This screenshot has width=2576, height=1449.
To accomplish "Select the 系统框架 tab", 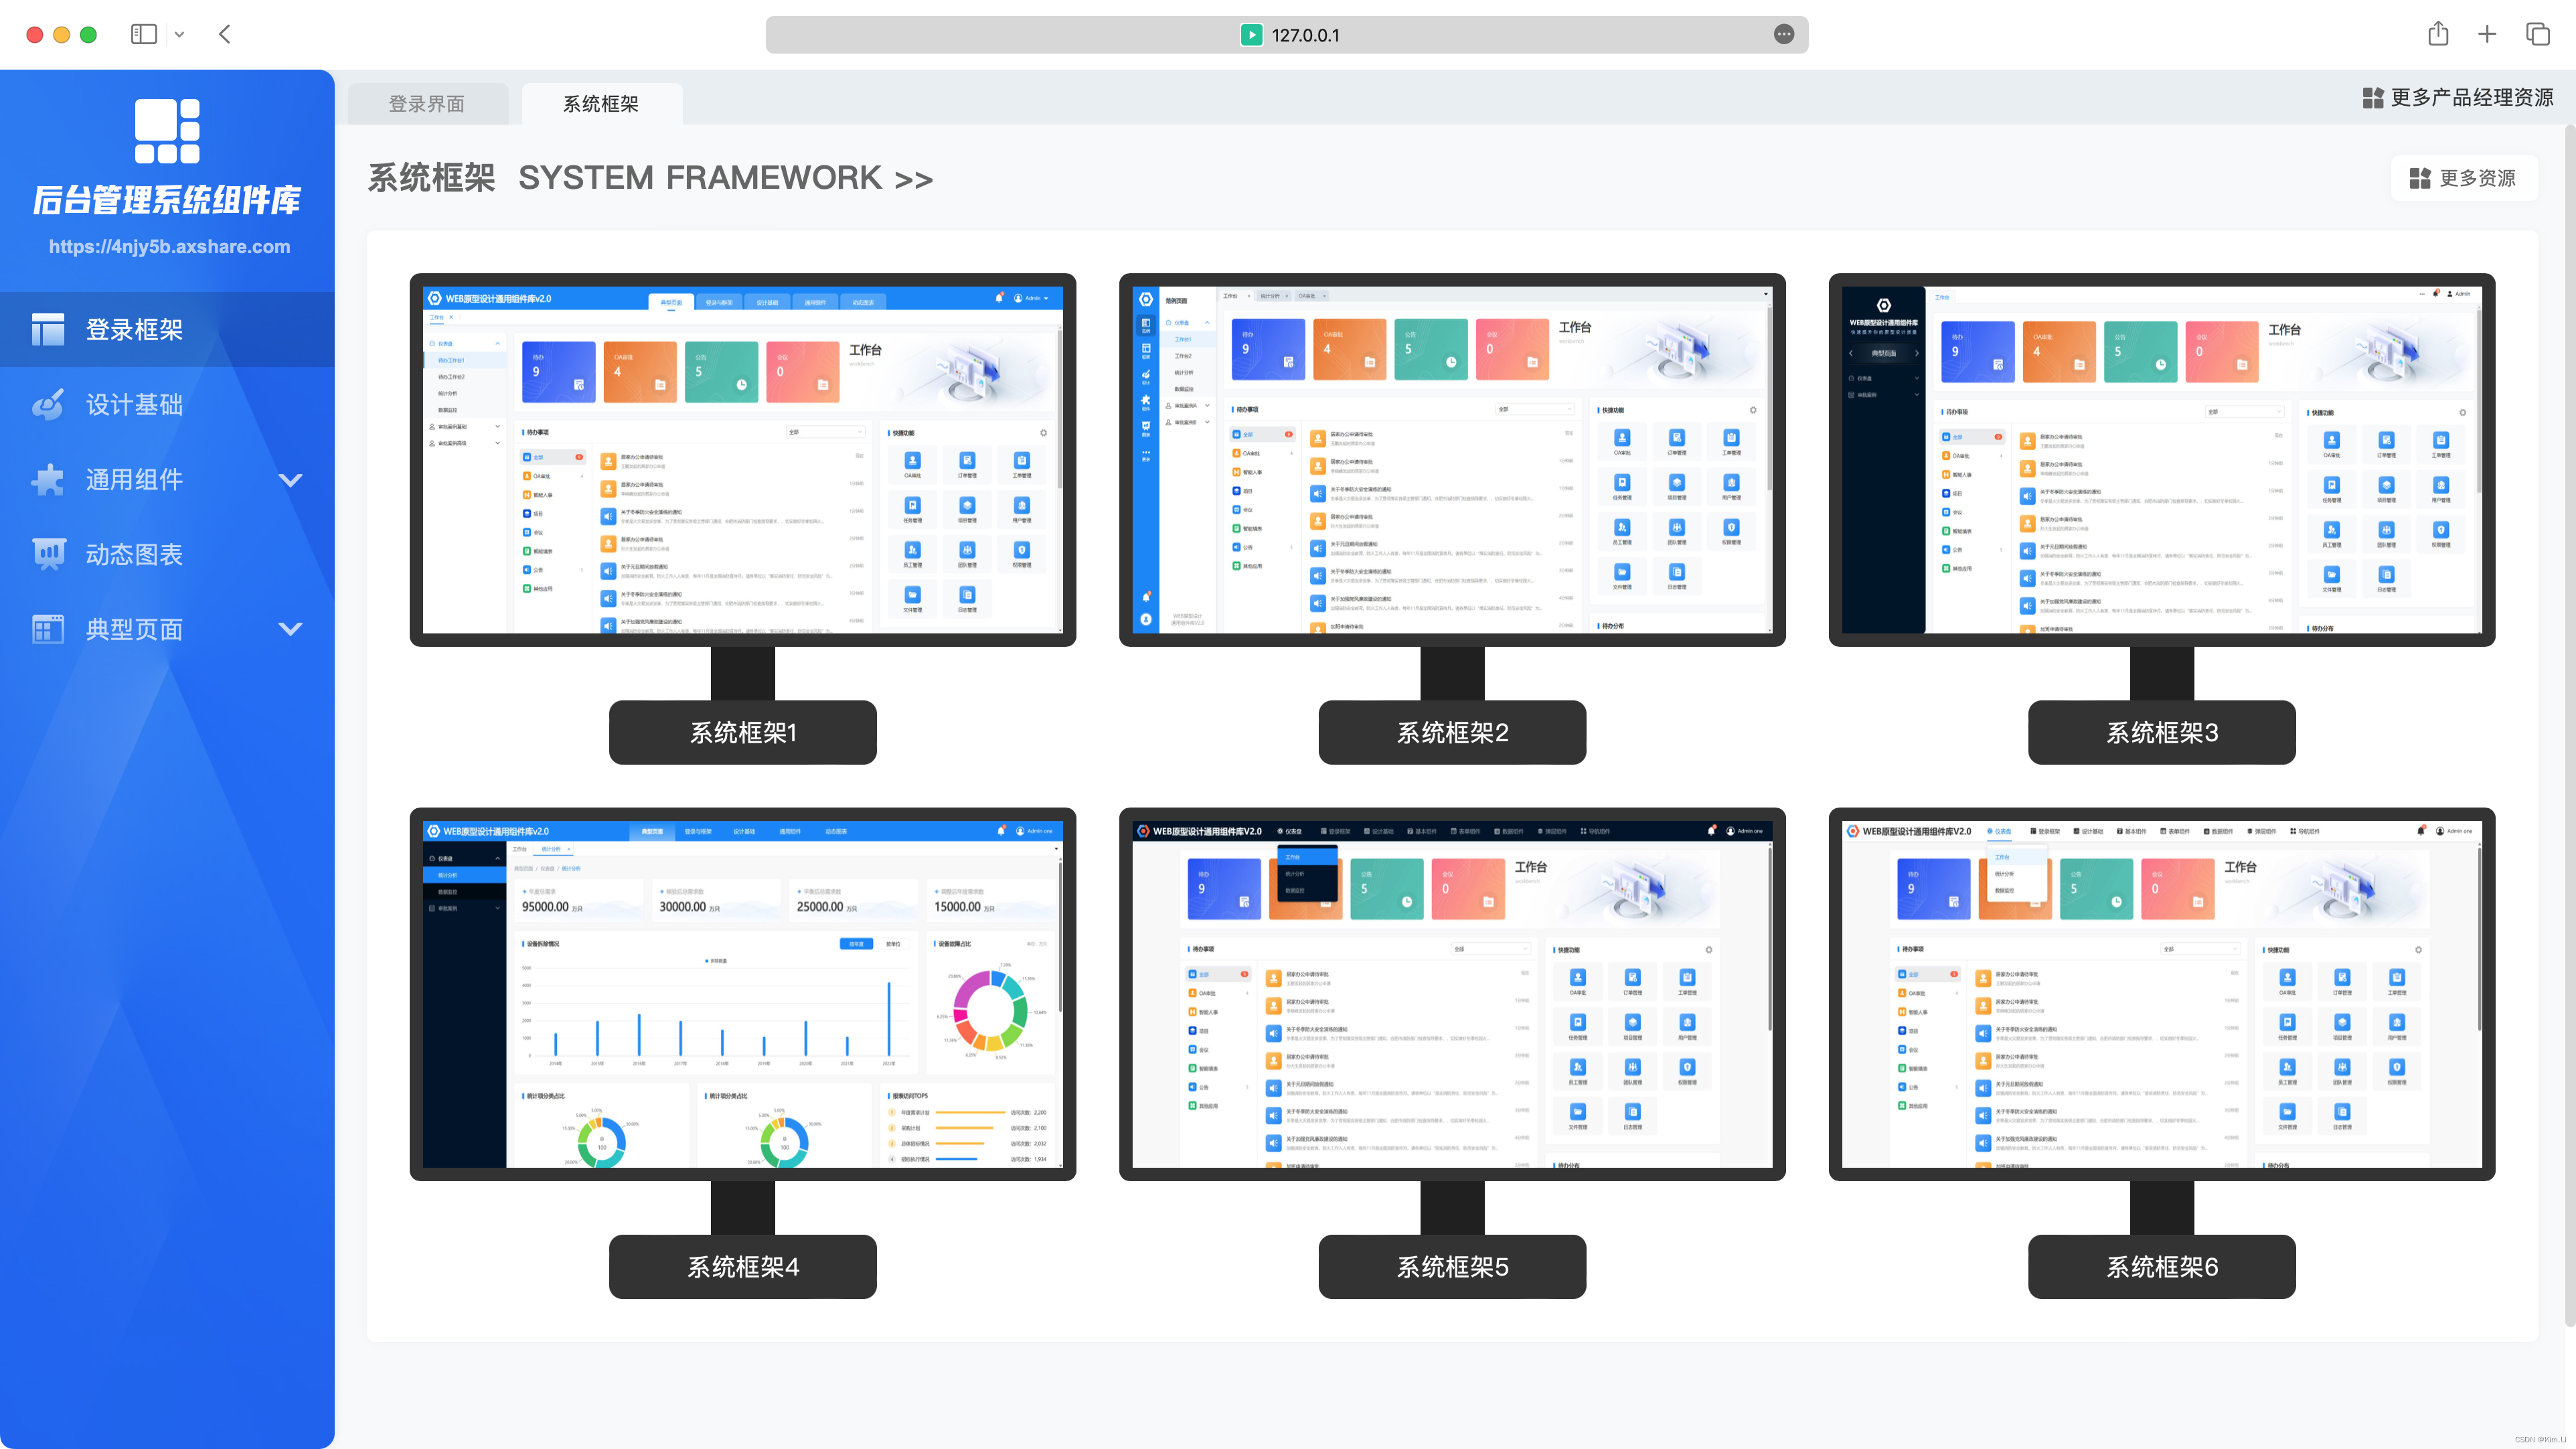I will point(601,104).
